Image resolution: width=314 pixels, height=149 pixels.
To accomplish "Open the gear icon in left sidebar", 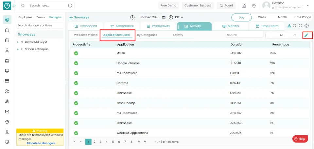I will click(x=7, y=122).
